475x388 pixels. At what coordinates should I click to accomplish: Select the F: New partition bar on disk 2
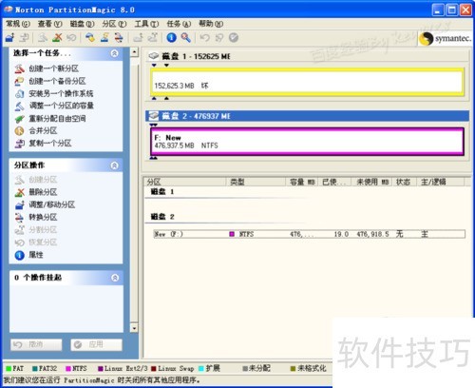(307, 142)
